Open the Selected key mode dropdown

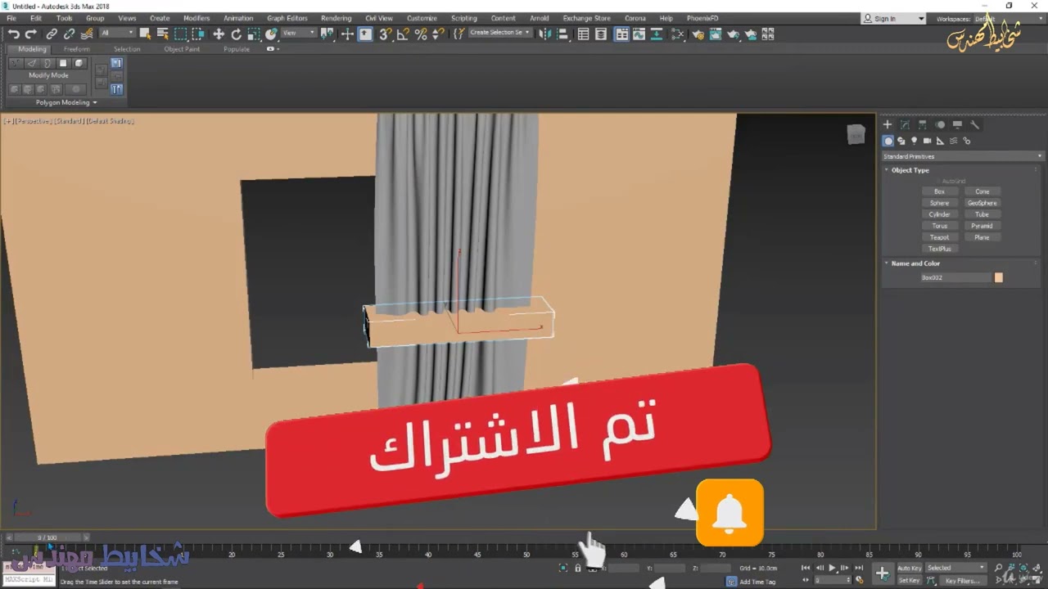955,568
